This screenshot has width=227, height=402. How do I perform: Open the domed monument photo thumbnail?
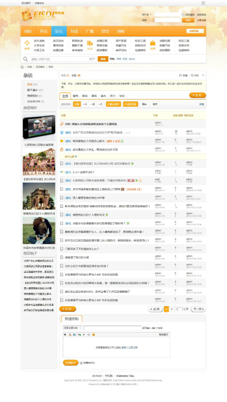(x=39, y=196)
